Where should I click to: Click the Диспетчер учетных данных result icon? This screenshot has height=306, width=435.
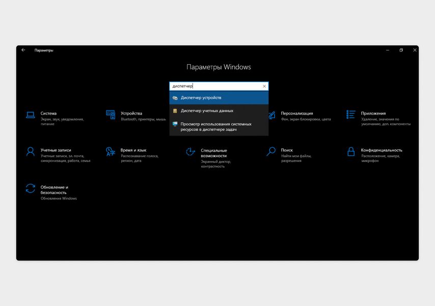[x=175, y=110]
